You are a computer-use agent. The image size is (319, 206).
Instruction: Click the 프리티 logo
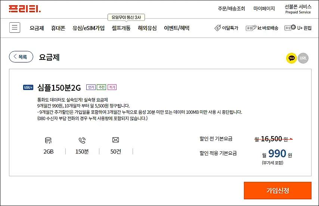(25, 9)
